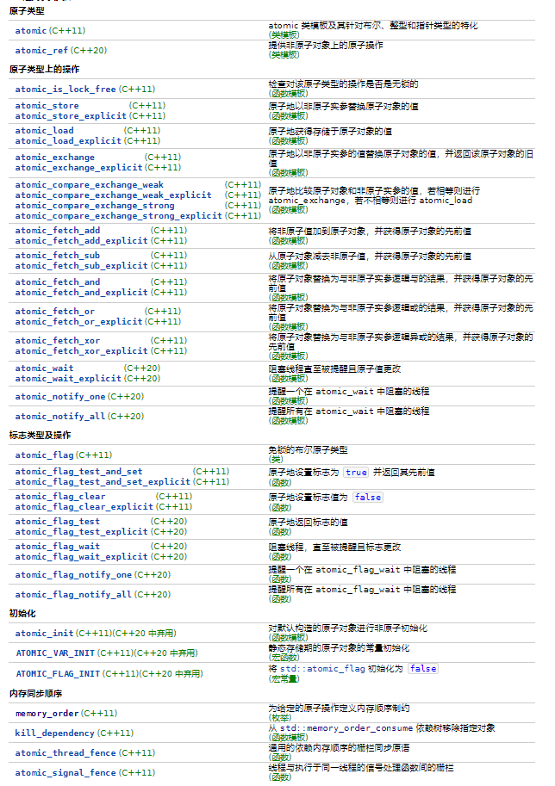Open atomic_compare_exchange_strong link
The width and height of the screenshot is (555, 786).
tap(95, 206)
